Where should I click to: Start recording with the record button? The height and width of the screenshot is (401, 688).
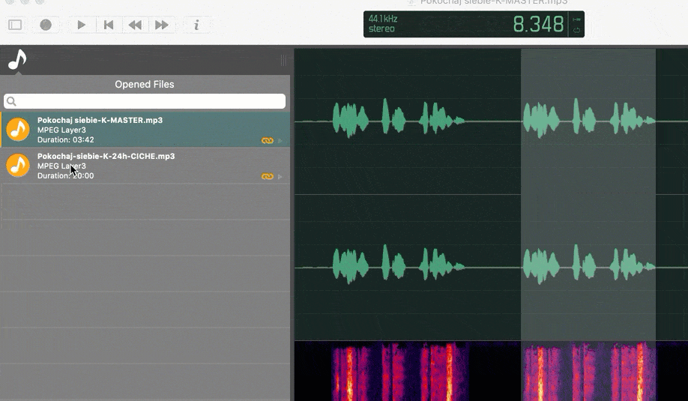point(46,25)
